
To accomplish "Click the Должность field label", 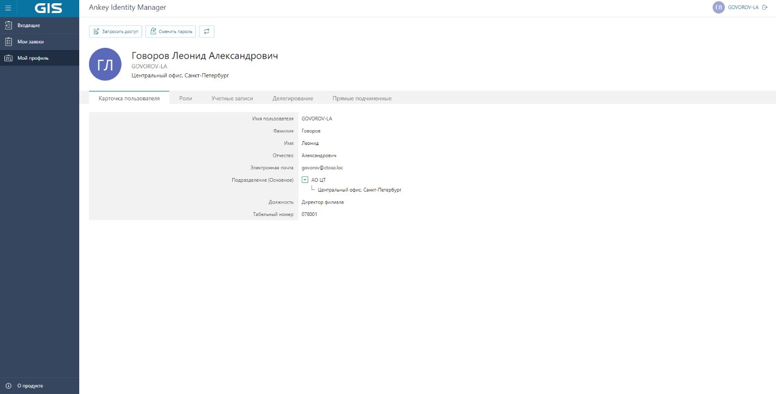I will pyautogui.click(x=281, y=202).
